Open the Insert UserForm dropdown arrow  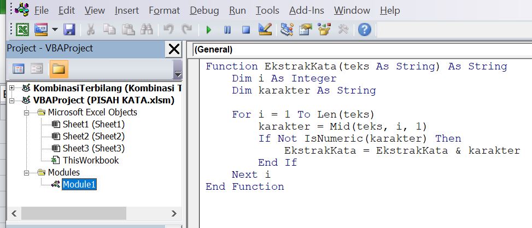[55, 30]
